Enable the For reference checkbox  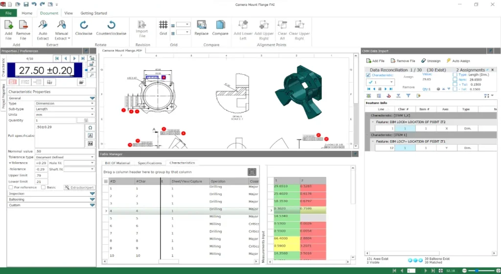[11, 187]
